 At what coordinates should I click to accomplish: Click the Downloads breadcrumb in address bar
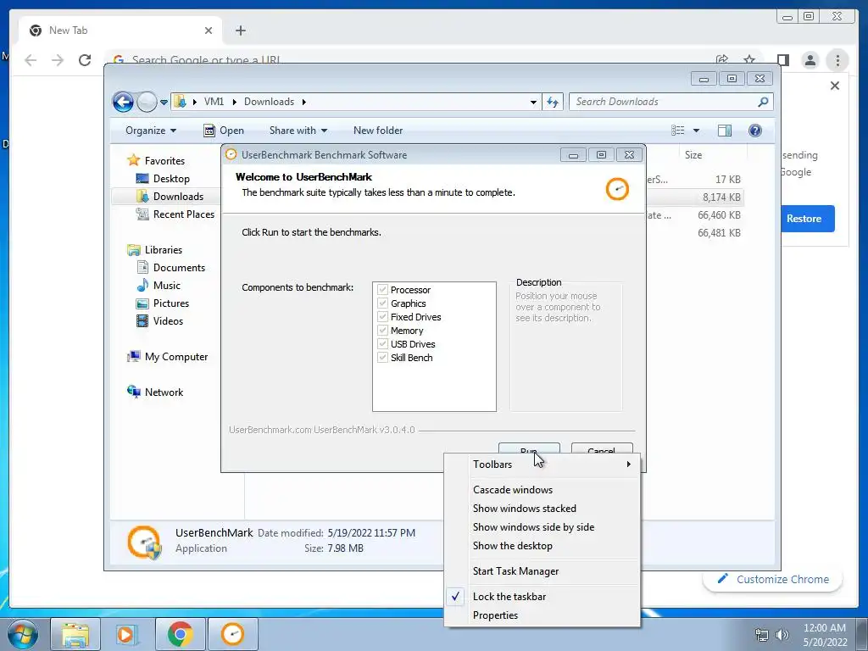[269, 102]
